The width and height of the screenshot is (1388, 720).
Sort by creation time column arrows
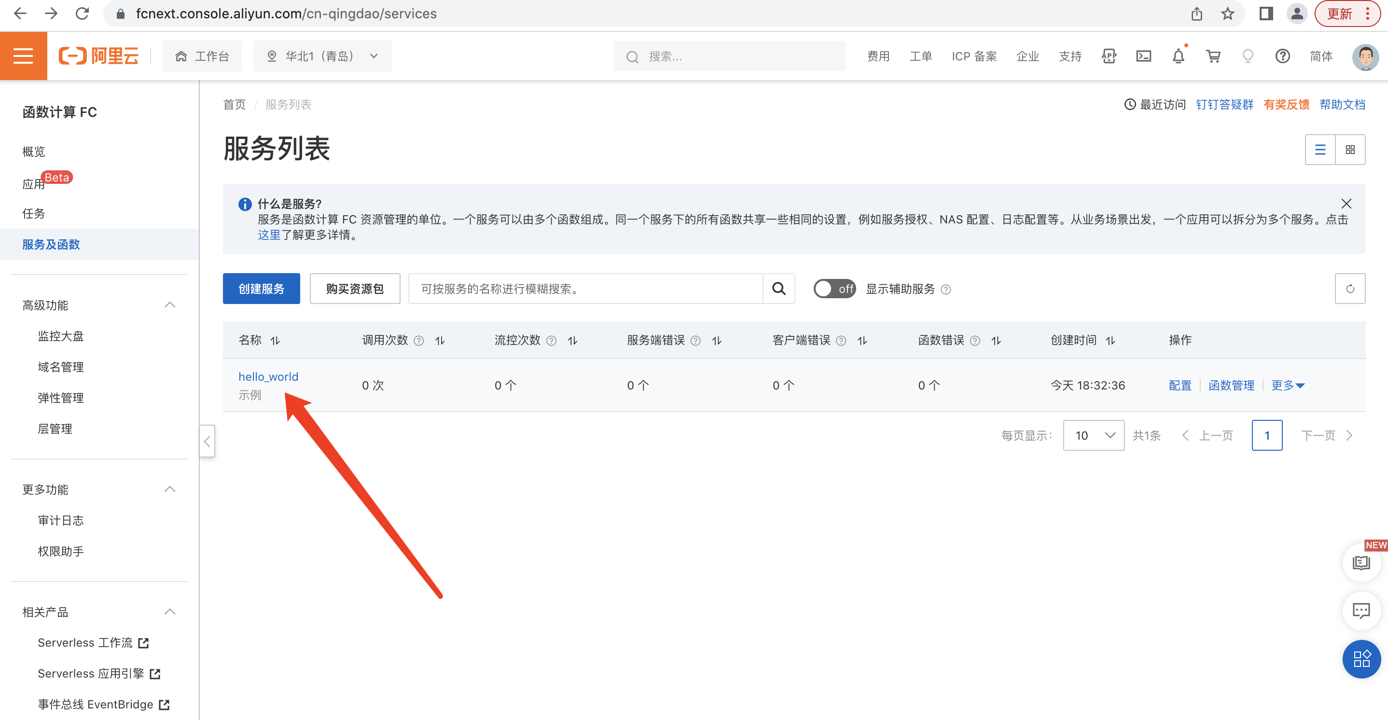1110,341
